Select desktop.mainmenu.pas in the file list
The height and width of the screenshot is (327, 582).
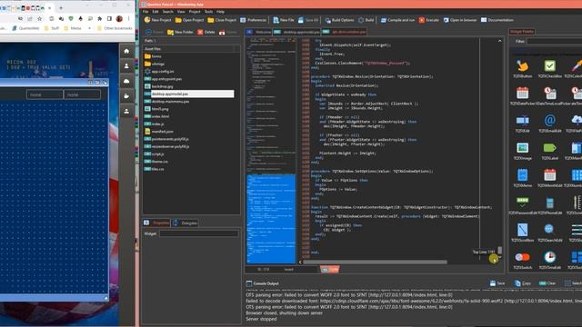click(166, 101)
